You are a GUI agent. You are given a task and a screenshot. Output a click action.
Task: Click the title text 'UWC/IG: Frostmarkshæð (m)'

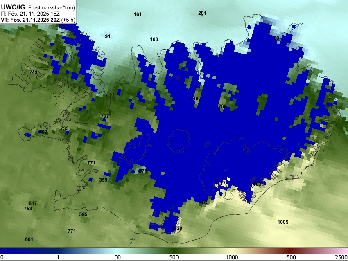(x=38, y=7)
